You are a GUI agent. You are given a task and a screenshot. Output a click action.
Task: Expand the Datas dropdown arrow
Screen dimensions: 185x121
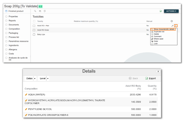35,78
